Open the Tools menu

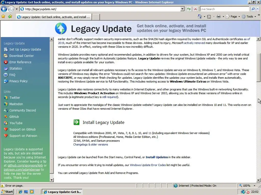coord(249,17)
